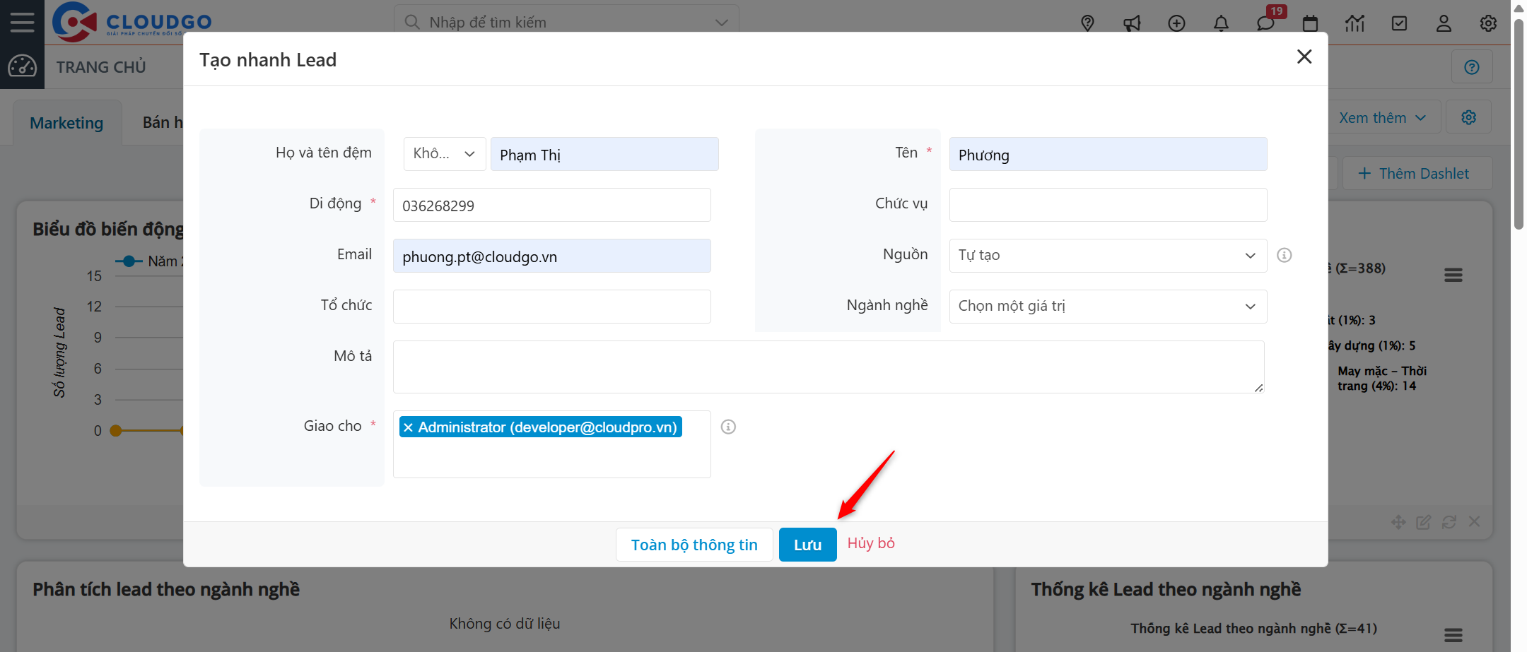Click the Lưu button
1527x652 pixels.
tap(807, 545)
